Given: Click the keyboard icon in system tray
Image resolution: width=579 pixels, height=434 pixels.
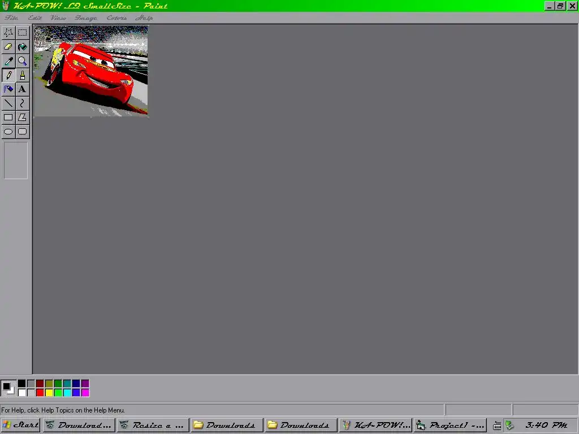Looking at the screenshot, I should [x=497, y=426].
